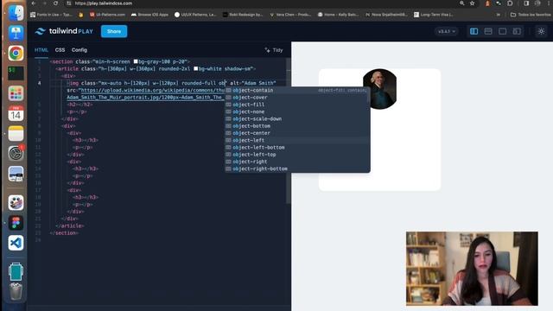Select the HTML tab

tap(41, 50)
